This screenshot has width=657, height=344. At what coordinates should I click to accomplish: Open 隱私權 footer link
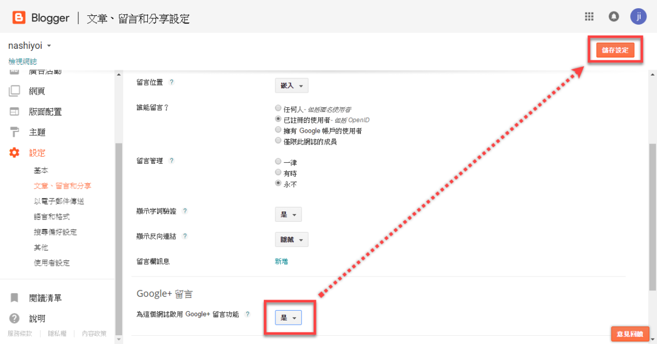57,333
